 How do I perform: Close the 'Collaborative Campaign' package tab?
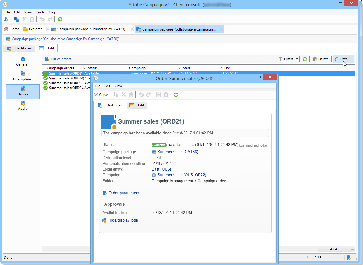221,29
